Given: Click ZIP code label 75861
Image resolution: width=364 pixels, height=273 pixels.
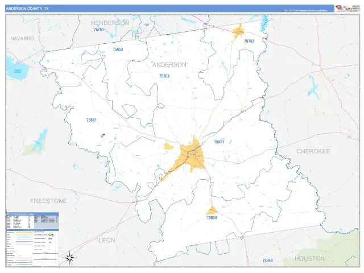Looking at the screenshot, I should tap(92, 120).
